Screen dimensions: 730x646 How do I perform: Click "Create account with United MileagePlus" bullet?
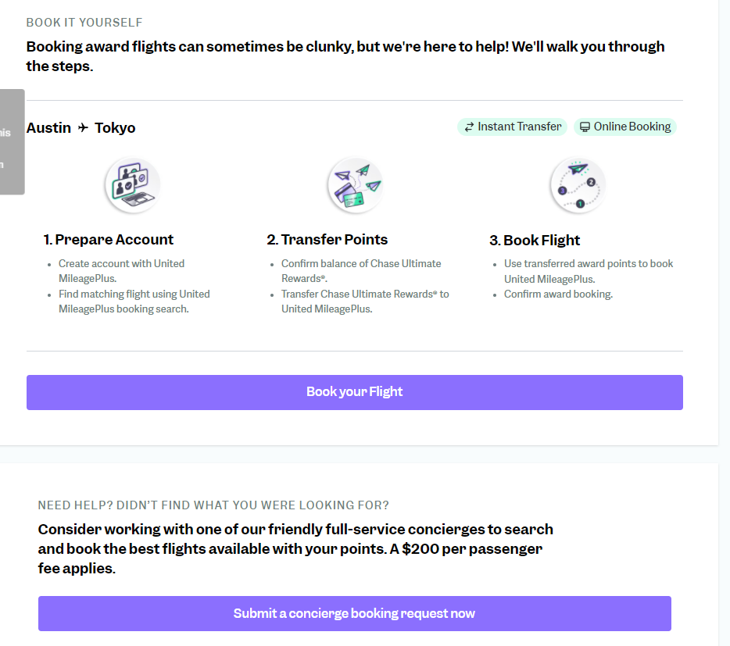click(x=121, y=271)
